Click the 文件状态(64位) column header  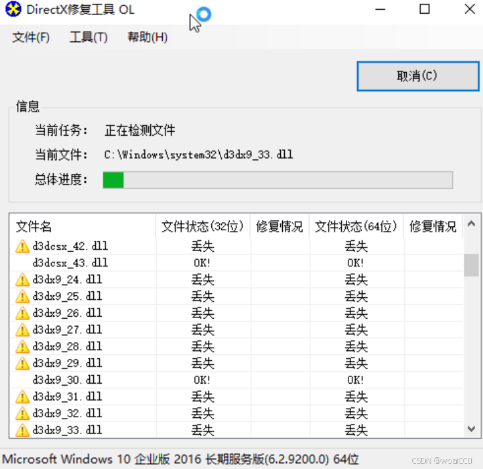tap(356, 227)
